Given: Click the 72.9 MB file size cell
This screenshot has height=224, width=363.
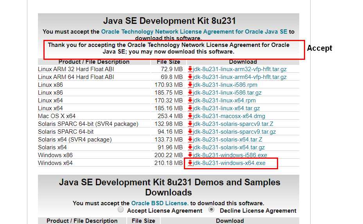Looking at the screenshot, I should point(172,69).
